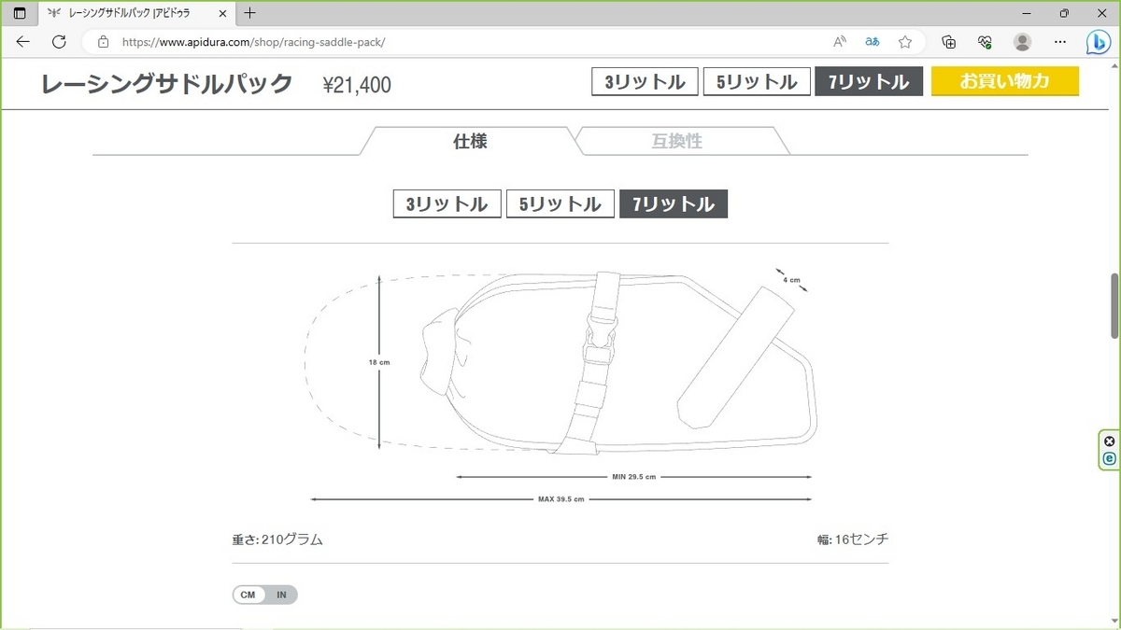Screen dimensions: 1121x630
Task: Click the 4 cm strap width label
Action: (x=792, y=279)
